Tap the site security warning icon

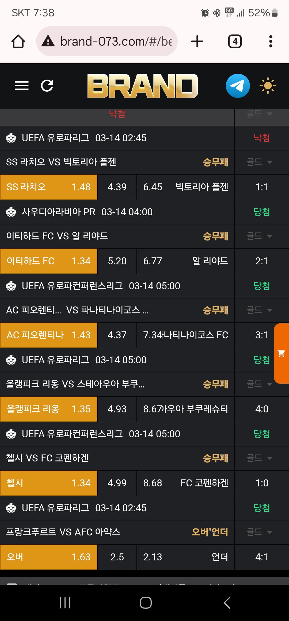pos(48,42)
